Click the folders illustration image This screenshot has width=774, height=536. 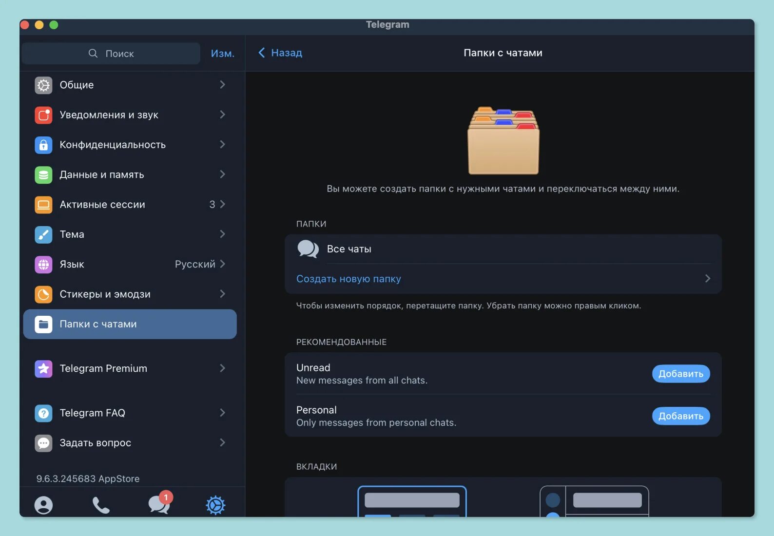[503, 140]
